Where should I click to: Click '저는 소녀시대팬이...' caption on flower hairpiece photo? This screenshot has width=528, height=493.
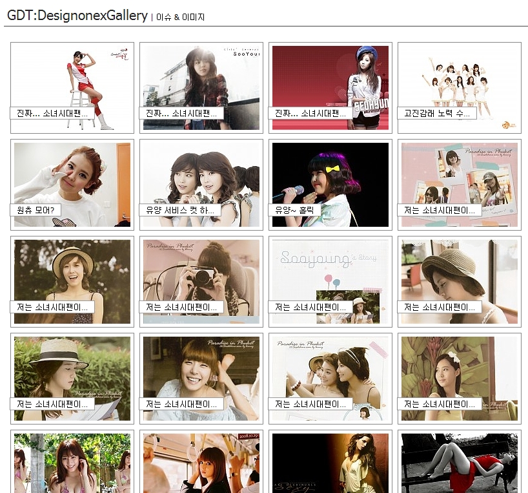coord(439,404)
